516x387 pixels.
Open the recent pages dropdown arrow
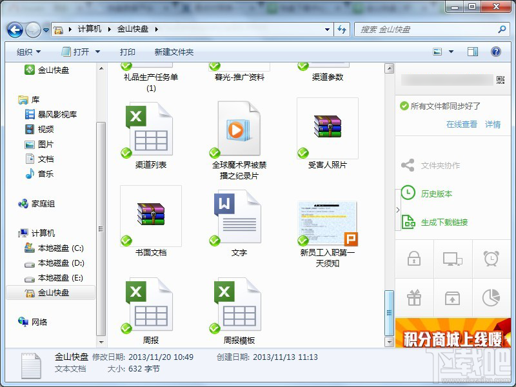pos(46,30)
